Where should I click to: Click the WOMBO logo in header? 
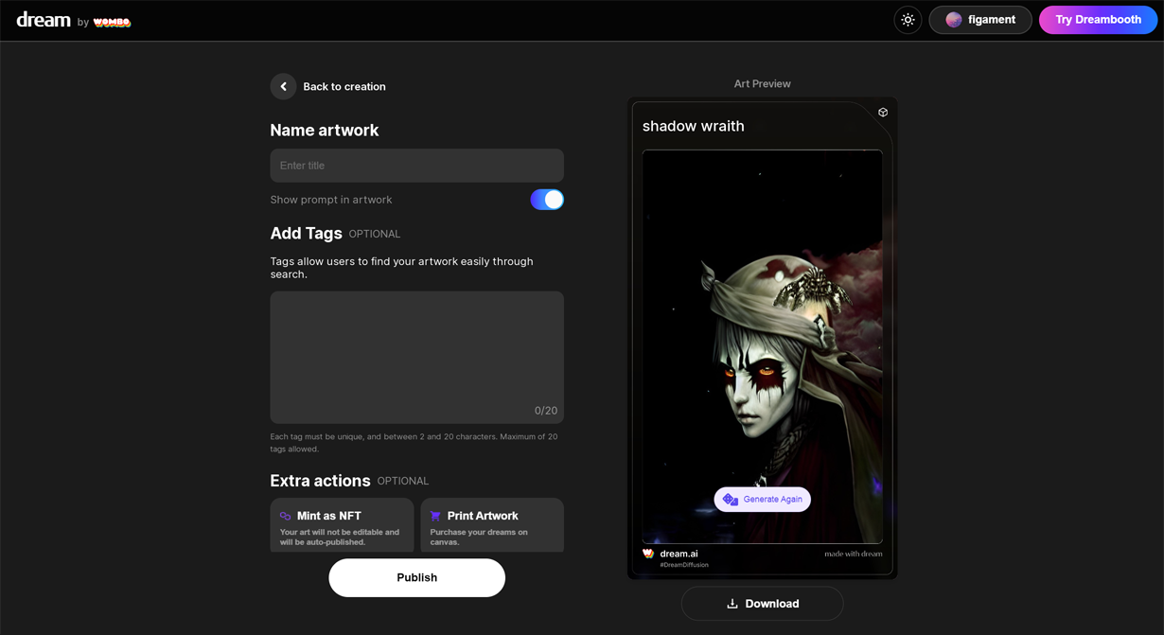(112, 22)
